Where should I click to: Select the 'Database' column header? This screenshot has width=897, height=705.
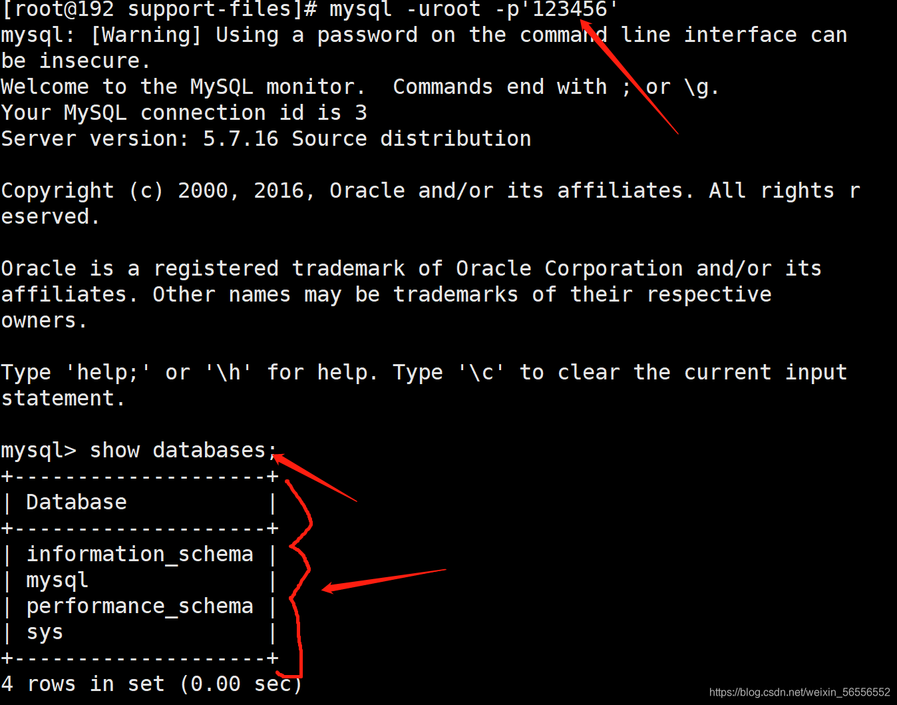(x=77, y=503)
